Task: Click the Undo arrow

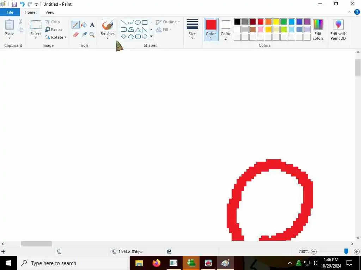Action: [22, 4]
